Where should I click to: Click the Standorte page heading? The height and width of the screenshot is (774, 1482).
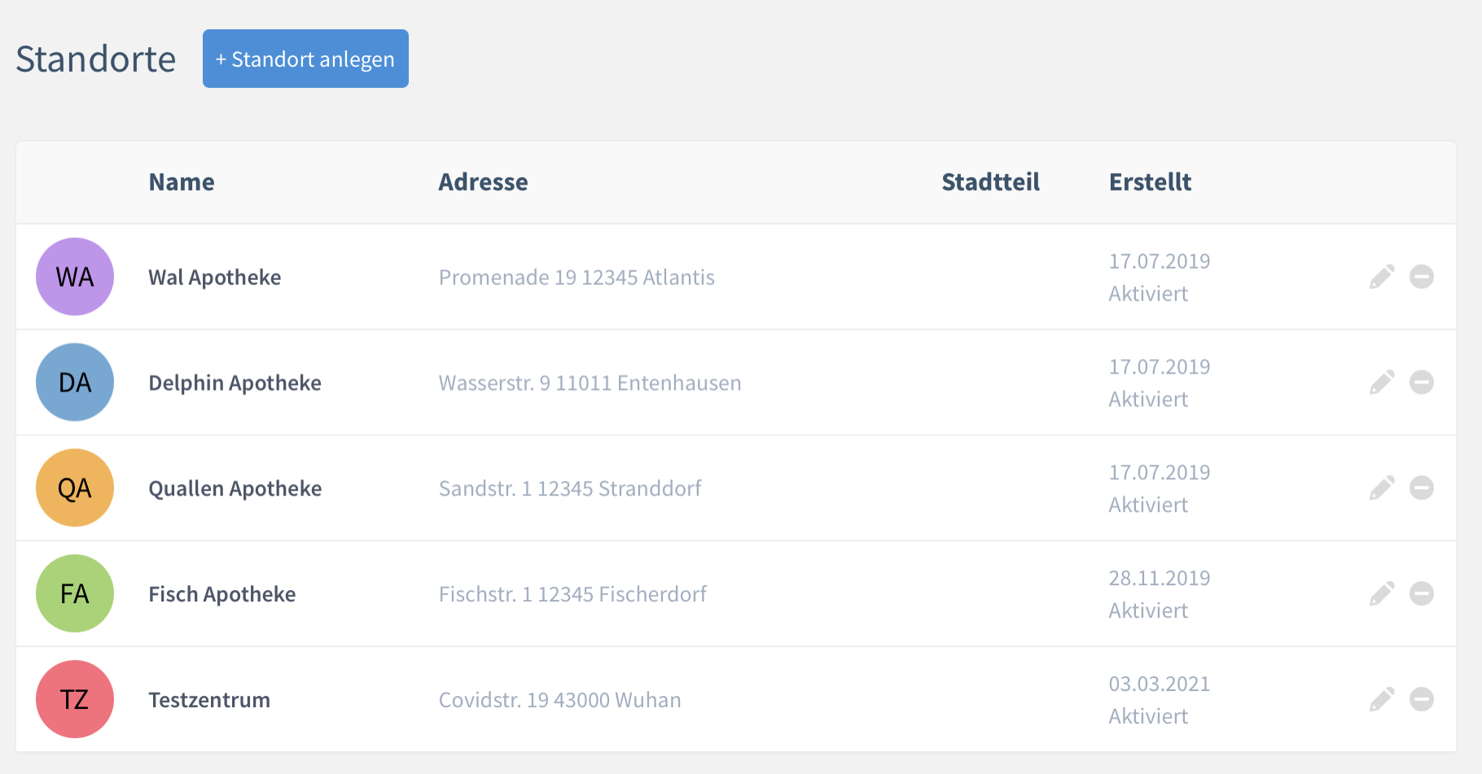click(x=96, y=59)
